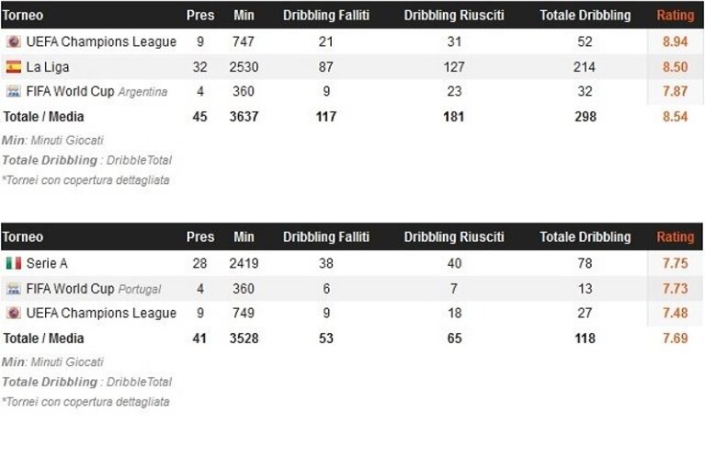Sort the bottom table by Dribbling Falliti
Viewport: 705px width, 471px height.
tap(326, 236)
